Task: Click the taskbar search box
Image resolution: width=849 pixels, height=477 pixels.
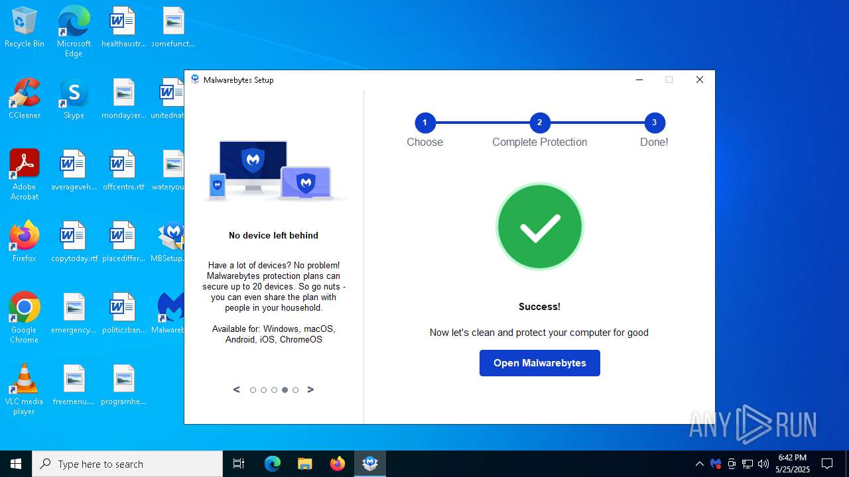Action: click(x=127, y=464)
